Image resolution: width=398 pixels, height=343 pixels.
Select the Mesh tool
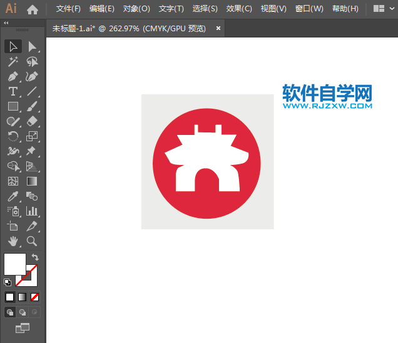(13, 181)
